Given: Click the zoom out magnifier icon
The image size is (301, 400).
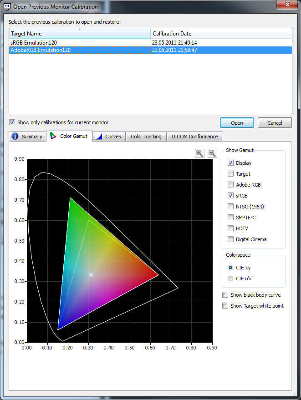Looking at the screenshot, I should point(212,153).
